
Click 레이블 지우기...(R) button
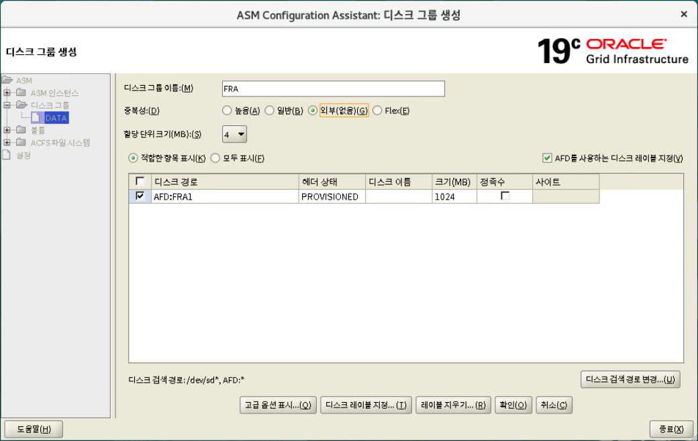pyautogui.click(x=453, y=405)
